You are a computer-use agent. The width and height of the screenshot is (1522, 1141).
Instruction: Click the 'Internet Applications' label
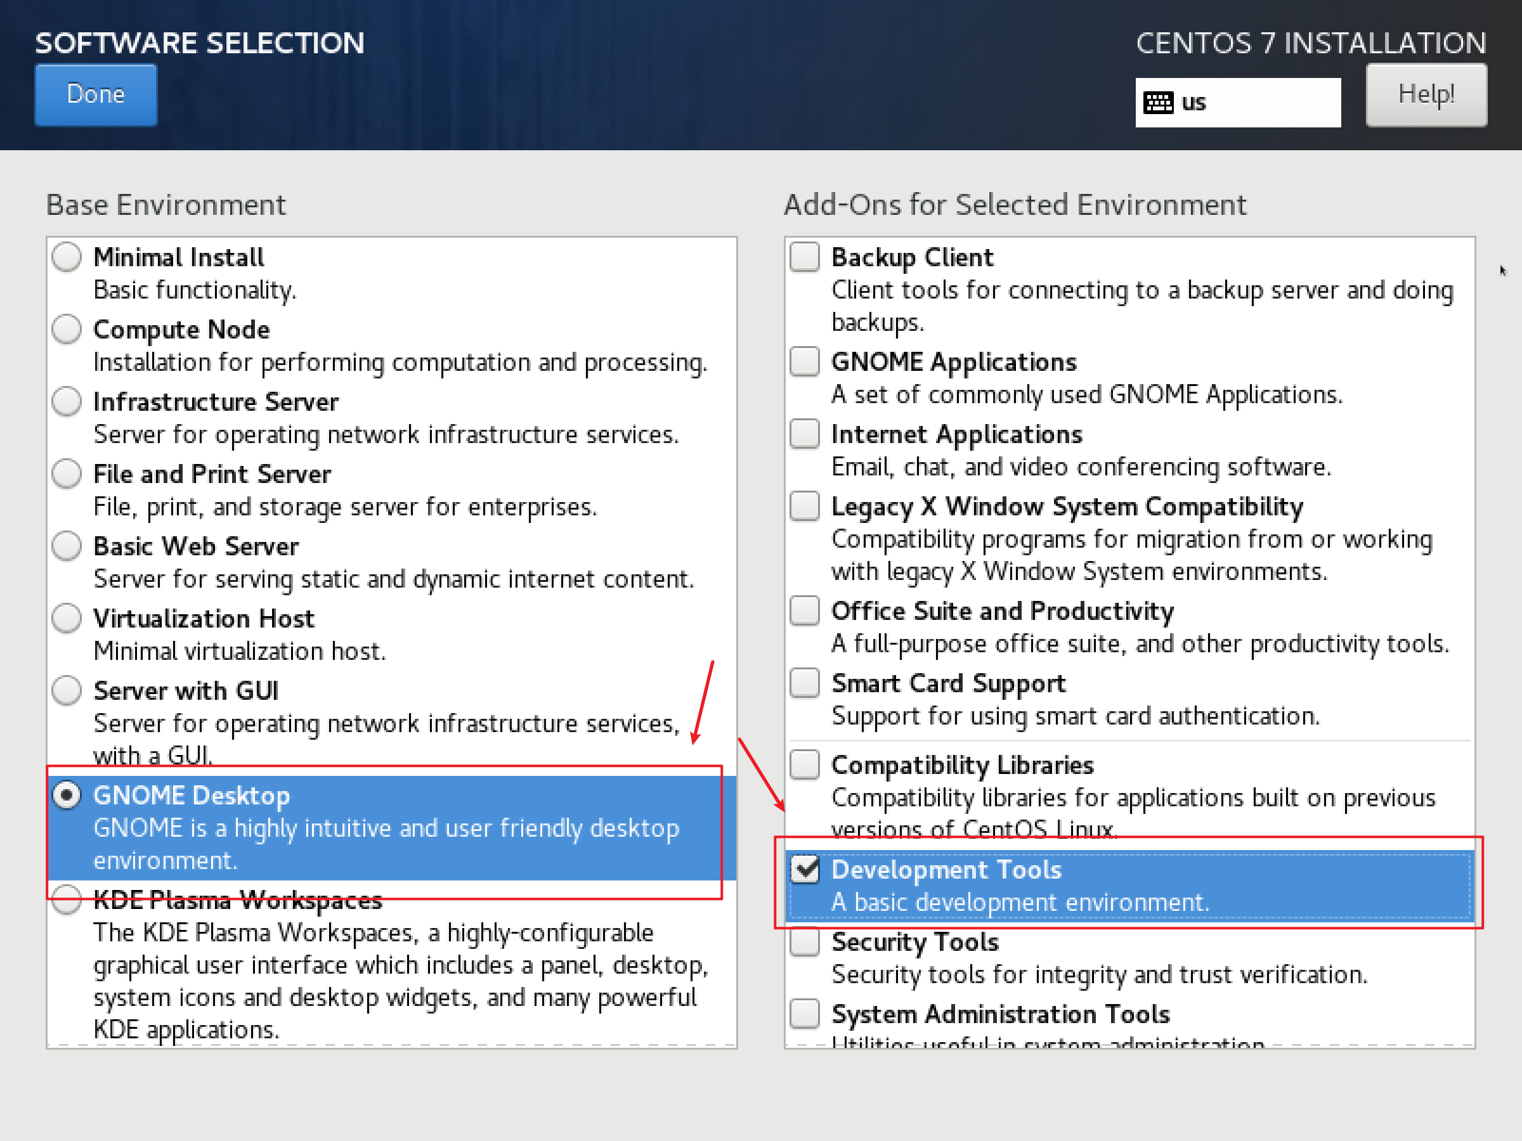[957, 435]
